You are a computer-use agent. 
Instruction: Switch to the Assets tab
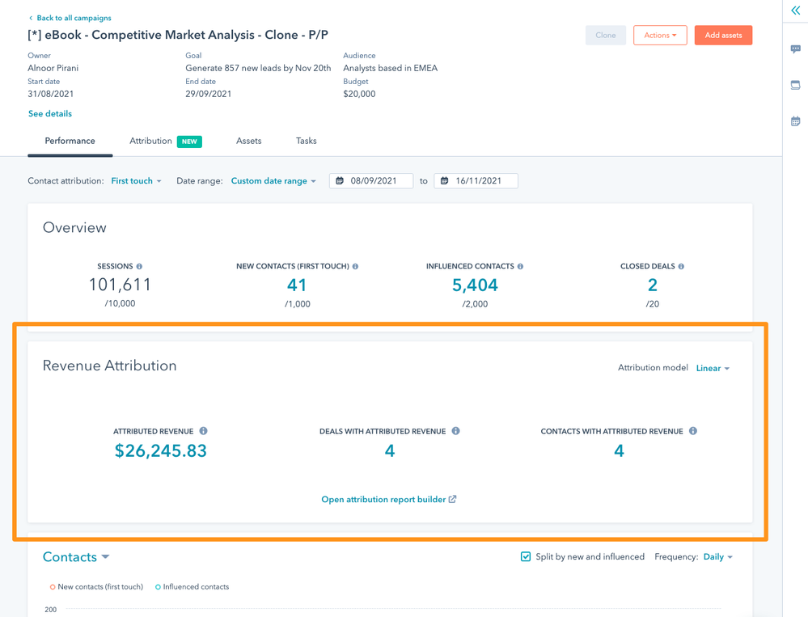point(249,142)
